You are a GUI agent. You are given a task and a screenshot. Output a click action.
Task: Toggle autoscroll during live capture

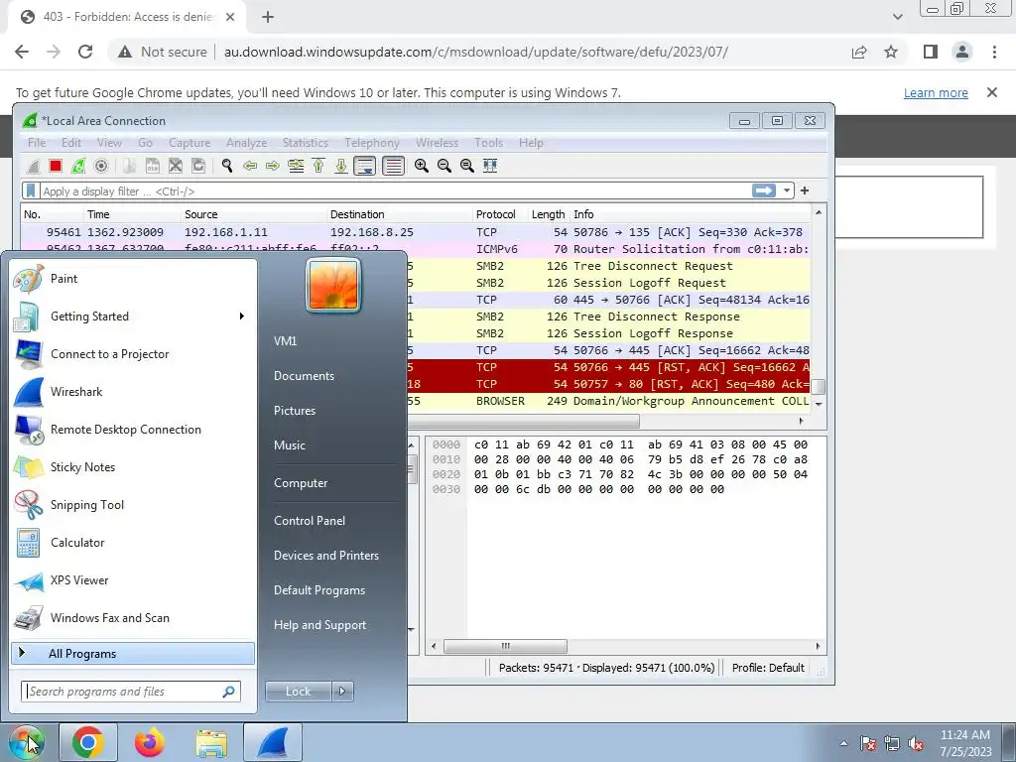point(365,166)
